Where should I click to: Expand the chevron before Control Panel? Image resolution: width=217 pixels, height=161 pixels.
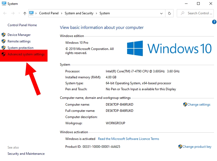tap(36, 13)
